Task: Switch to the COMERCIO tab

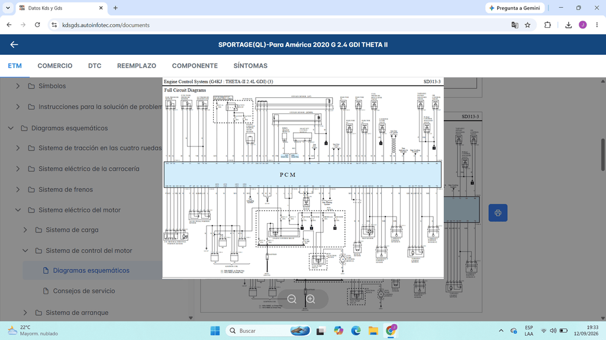Action: tap(55, 66)
